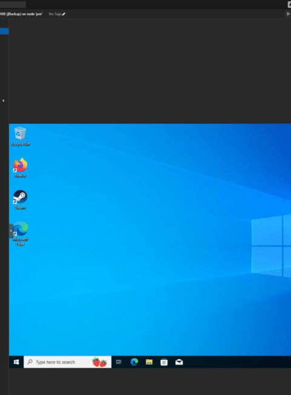Select the Steam desktop shortcut
The height and width of the screenshot is (395, 291).
(x=20, y=199)
